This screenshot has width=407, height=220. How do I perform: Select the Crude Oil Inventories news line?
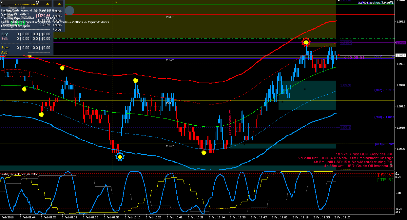(x=359, y=166)
